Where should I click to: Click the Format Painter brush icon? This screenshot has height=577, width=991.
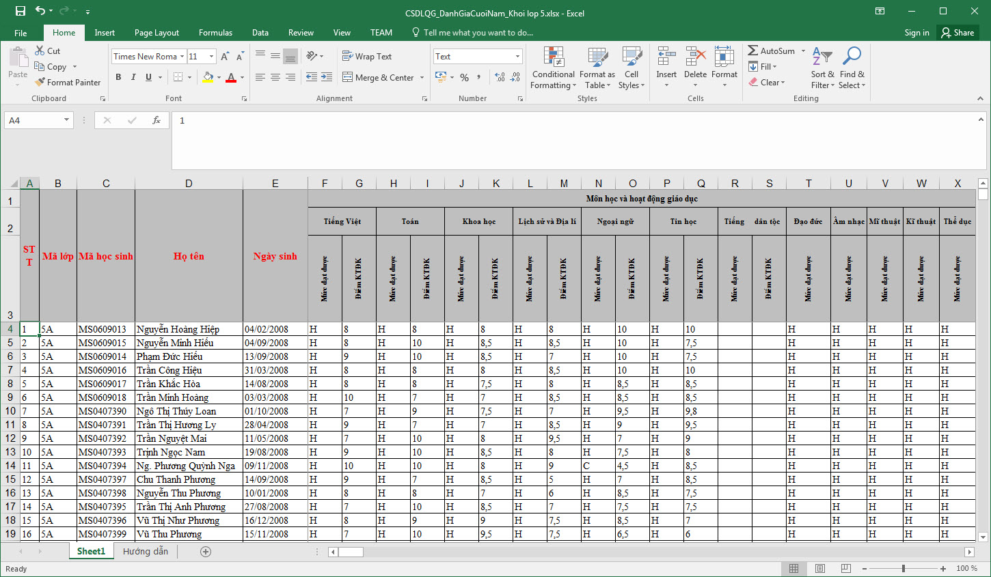[x=40, y=83]
